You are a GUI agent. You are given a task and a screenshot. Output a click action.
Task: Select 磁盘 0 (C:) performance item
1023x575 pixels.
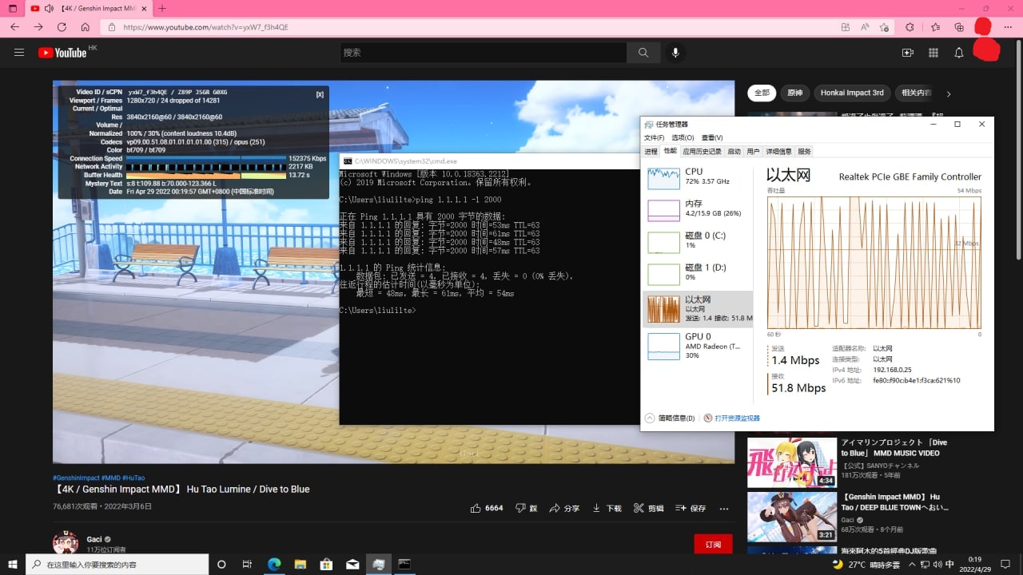(698, 242)
